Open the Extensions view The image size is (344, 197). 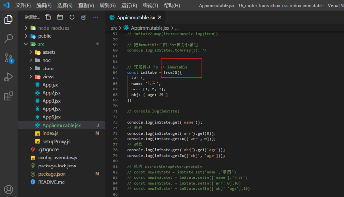9,96
